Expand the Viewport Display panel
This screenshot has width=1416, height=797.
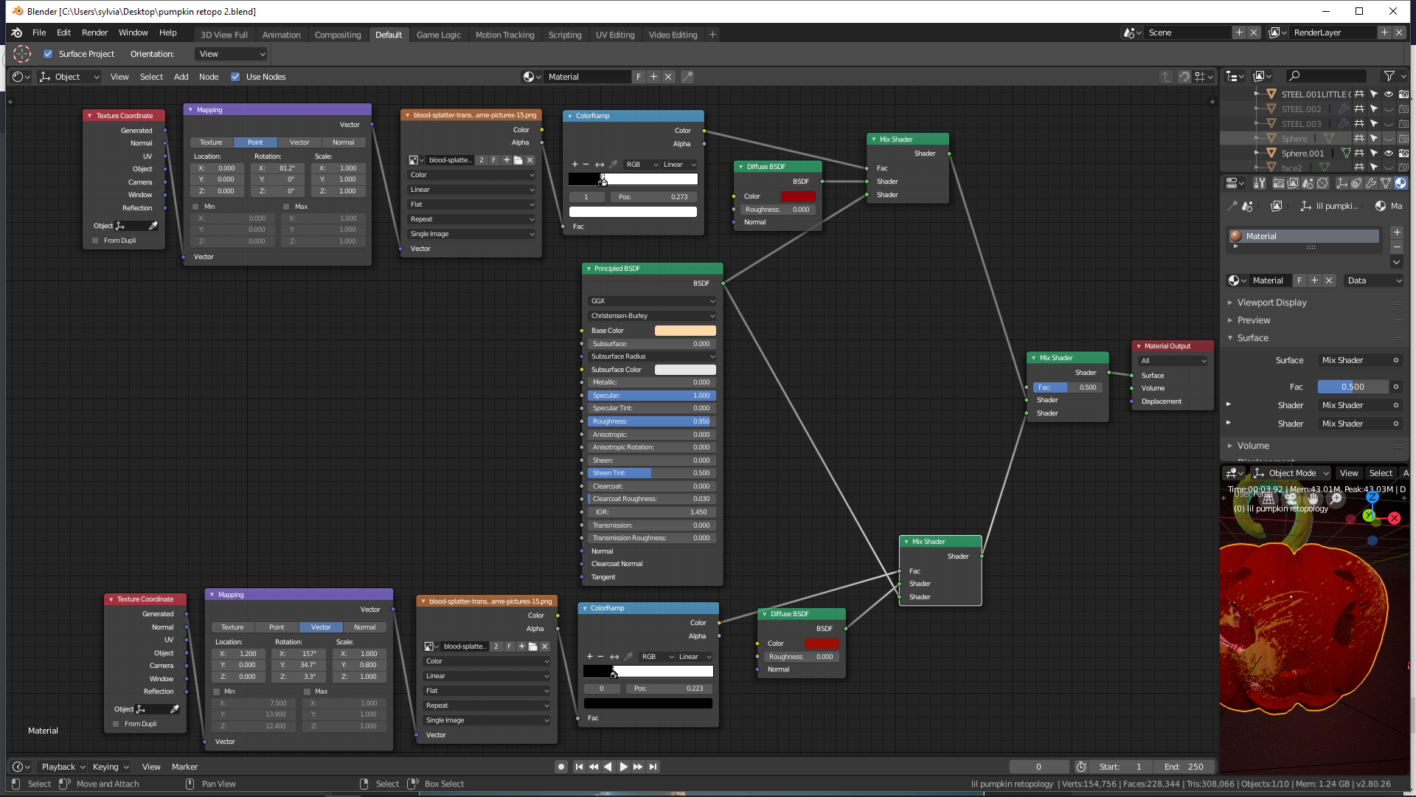click(1271, 303)
